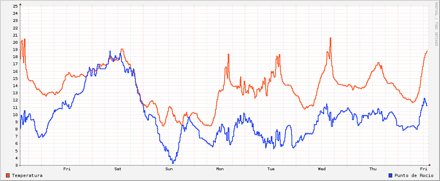Image resolution: width=440 pixels, height=181 pixels.
Task: Click the orange Temperatura legend swatch
Action: point(8,175)
